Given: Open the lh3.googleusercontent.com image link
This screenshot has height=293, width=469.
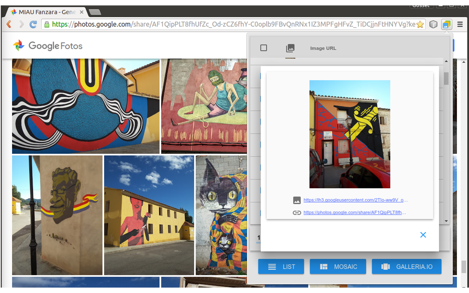Looking at the screenshot, I should 355,200.
